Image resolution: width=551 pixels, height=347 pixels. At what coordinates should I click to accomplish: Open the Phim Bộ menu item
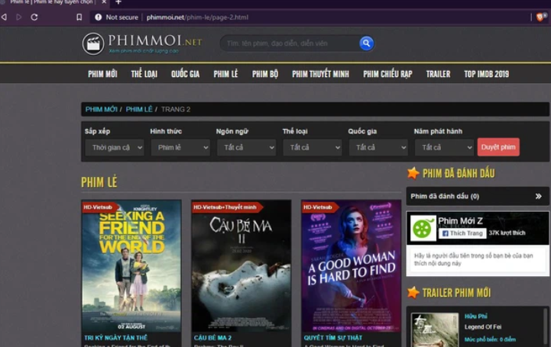(x=265, y=74)
